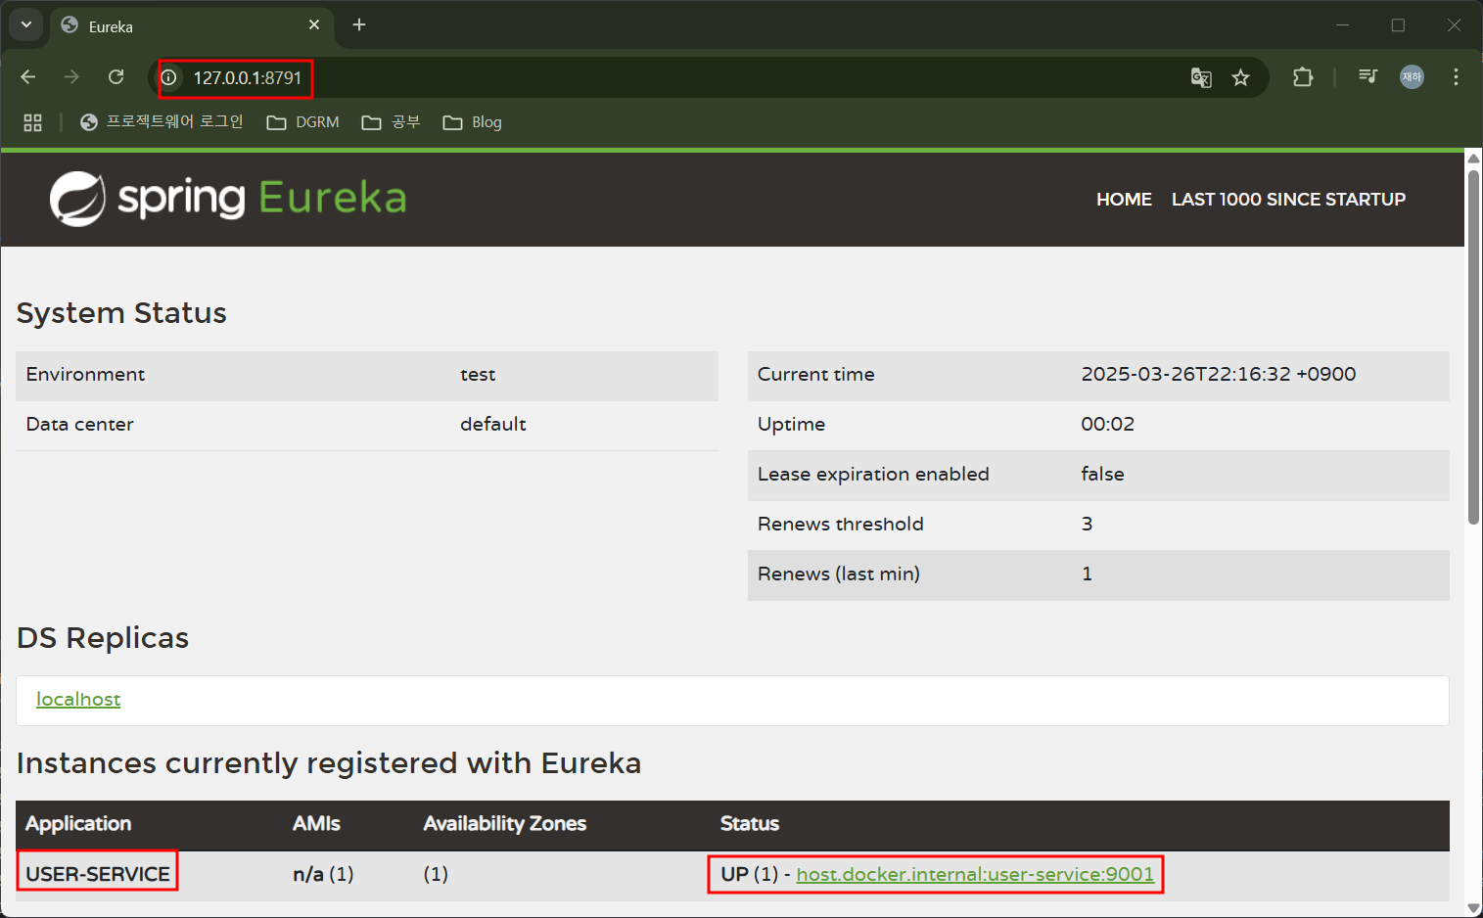Open Chrome three-dot menu
Viewport: 1483px width, 918px height.
pyautogui.click(x=1457, y=77)
